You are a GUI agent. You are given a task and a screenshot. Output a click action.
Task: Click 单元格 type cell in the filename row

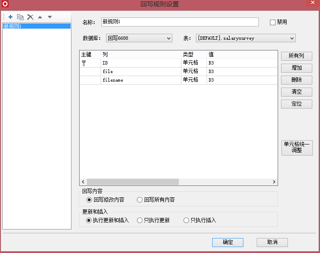[x=194, y=80]
